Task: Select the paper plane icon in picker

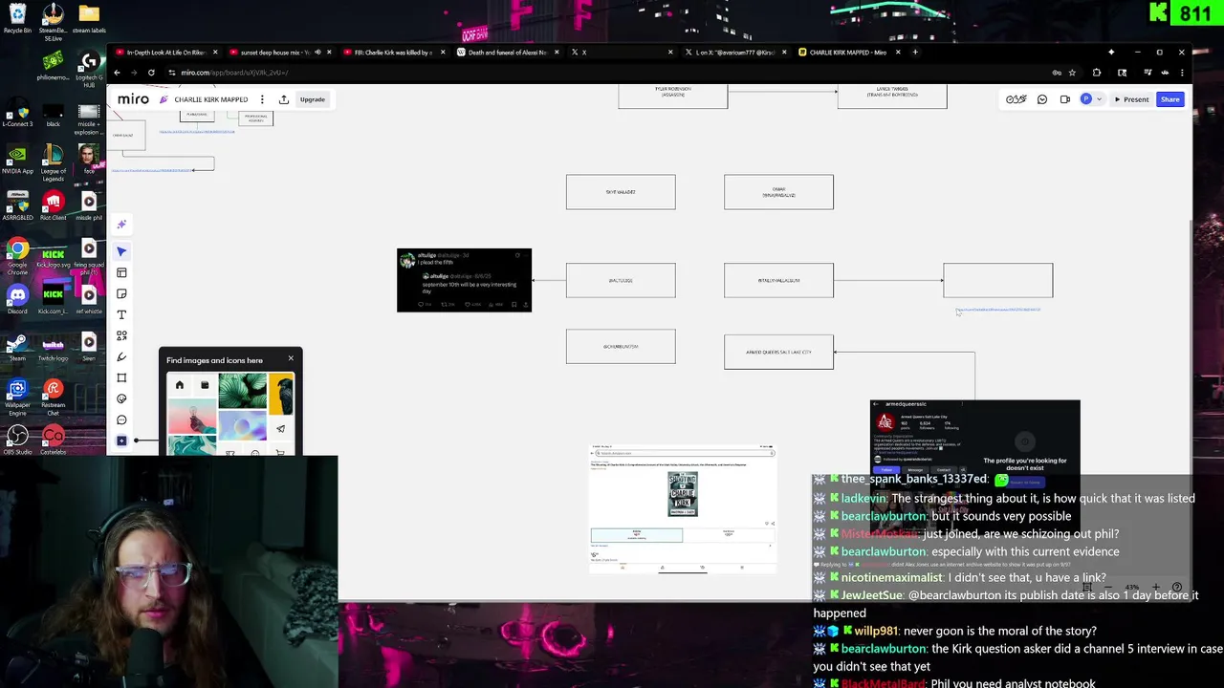Action: tap(280, 429)
